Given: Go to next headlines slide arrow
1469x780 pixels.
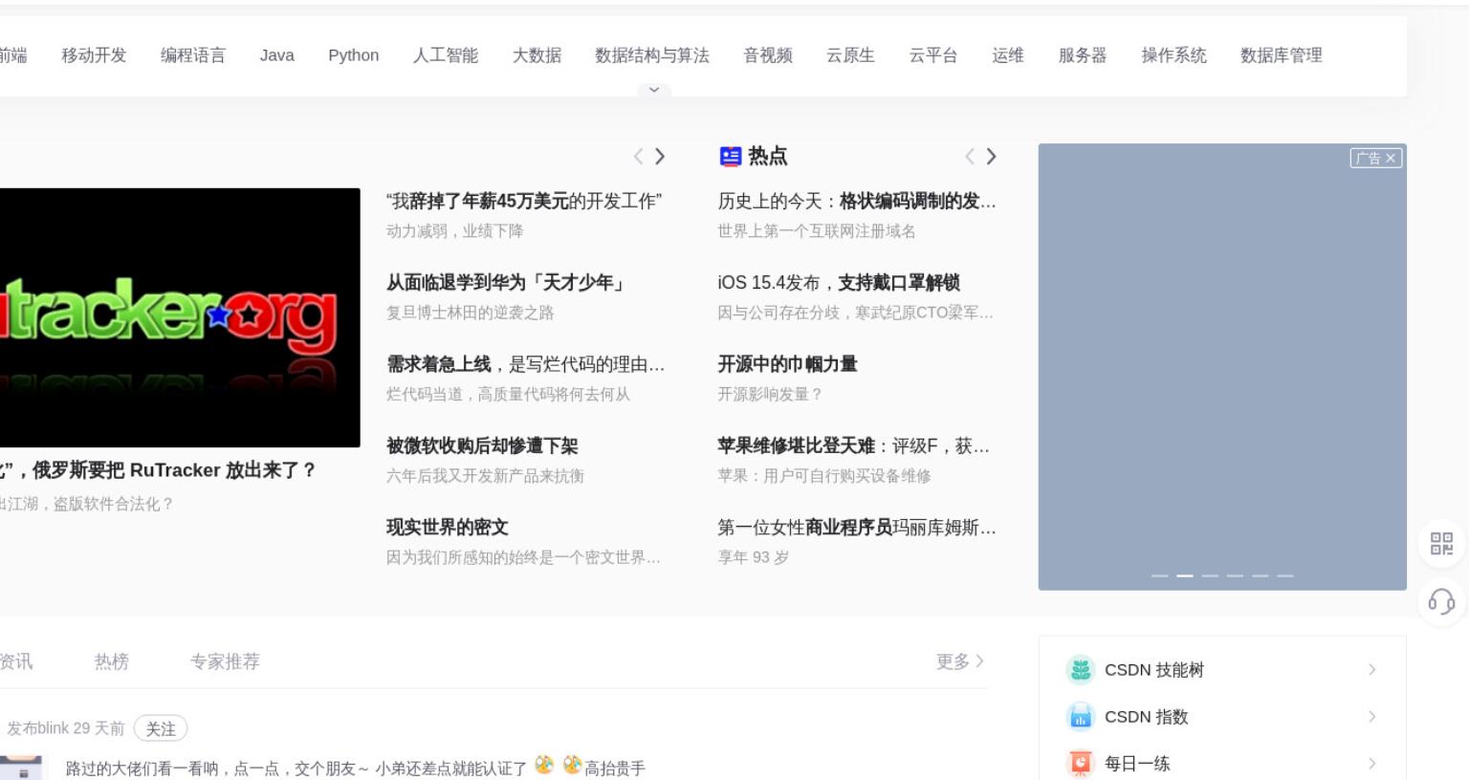Looking at the screenshot, I should click(x=660, y=156).
